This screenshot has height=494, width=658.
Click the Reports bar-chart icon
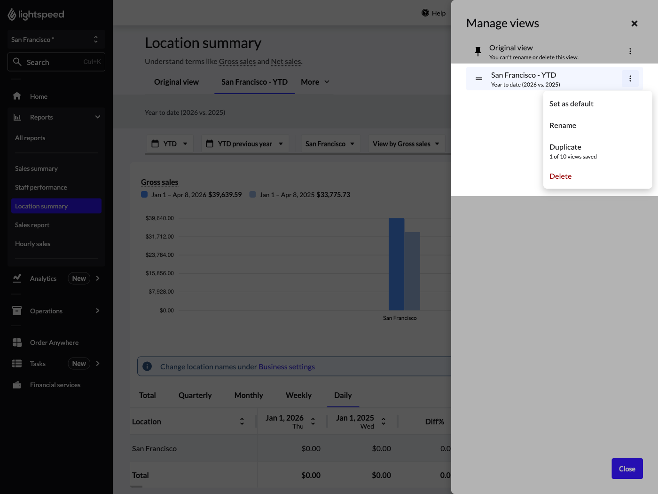click(x=17, y=117)
